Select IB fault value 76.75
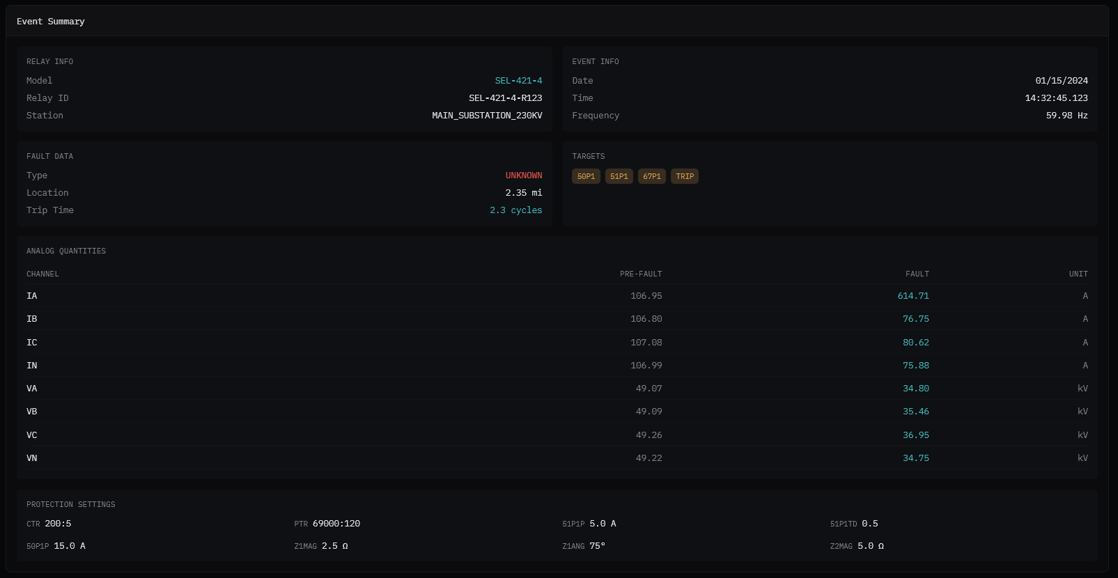 [916, 319]
